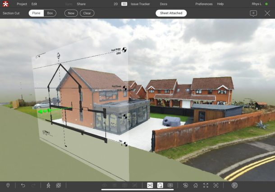
Task: Click the New section cut button
Action: 71,13
